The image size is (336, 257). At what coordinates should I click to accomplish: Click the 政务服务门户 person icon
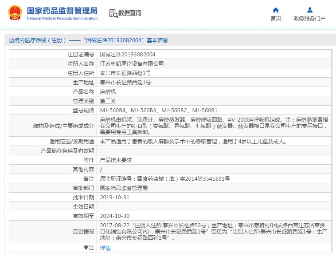click(309, 10)
